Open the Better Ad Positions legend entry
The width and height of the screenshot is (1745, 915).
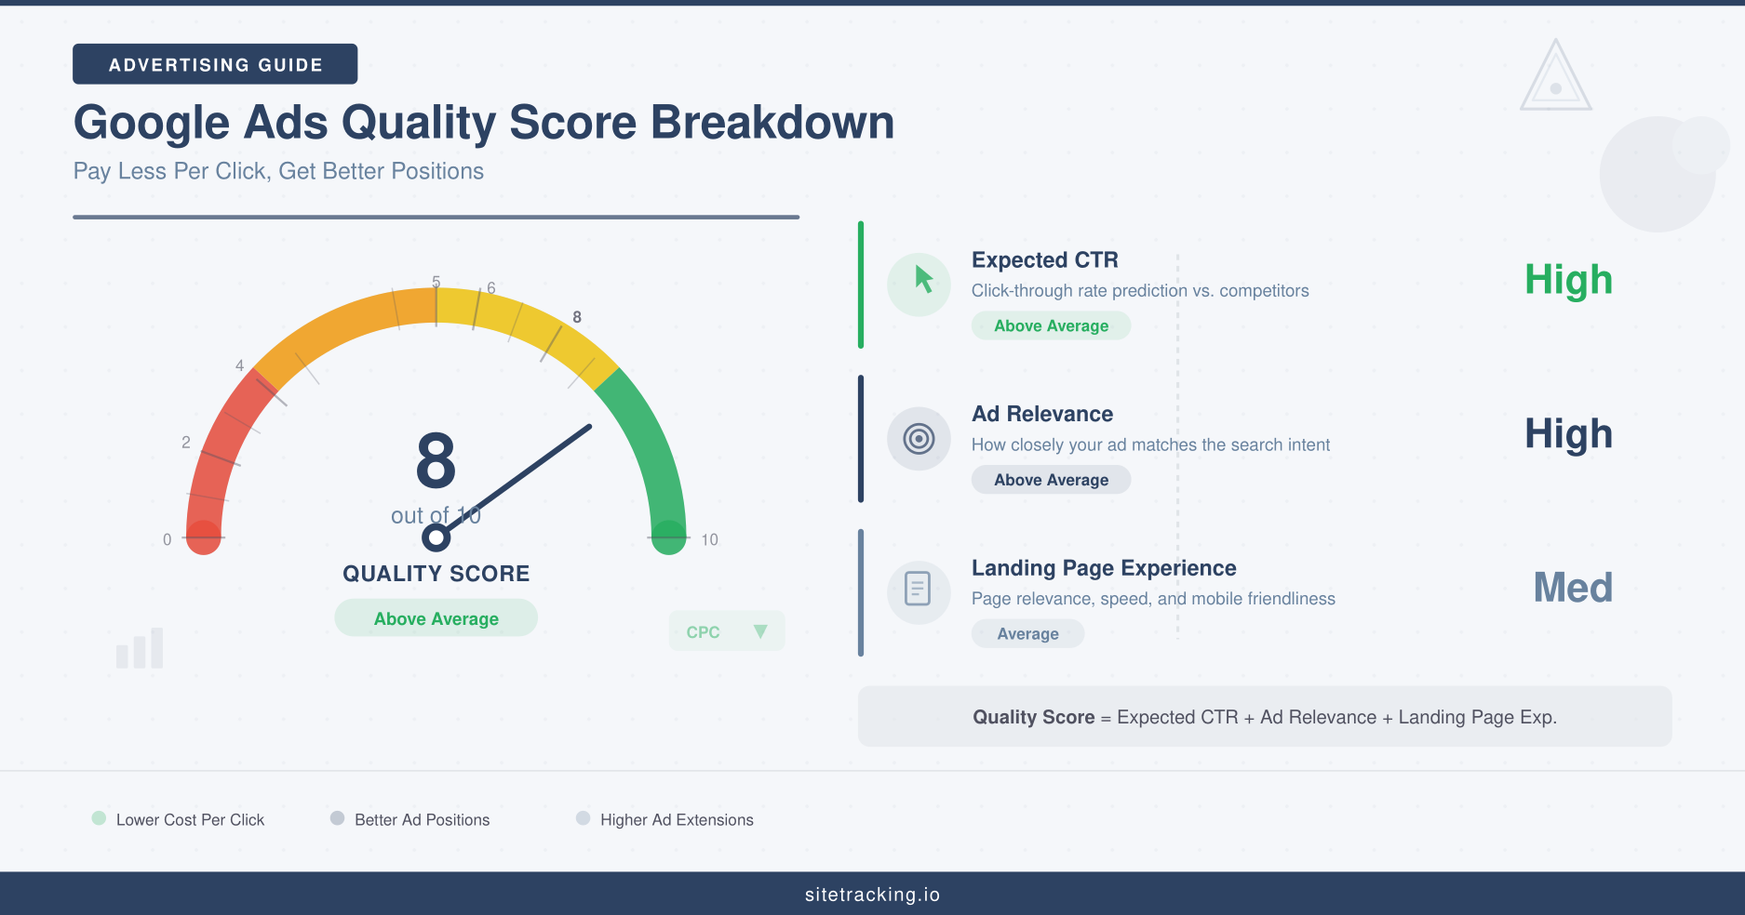pyautogui.click(x=423, y=818)
